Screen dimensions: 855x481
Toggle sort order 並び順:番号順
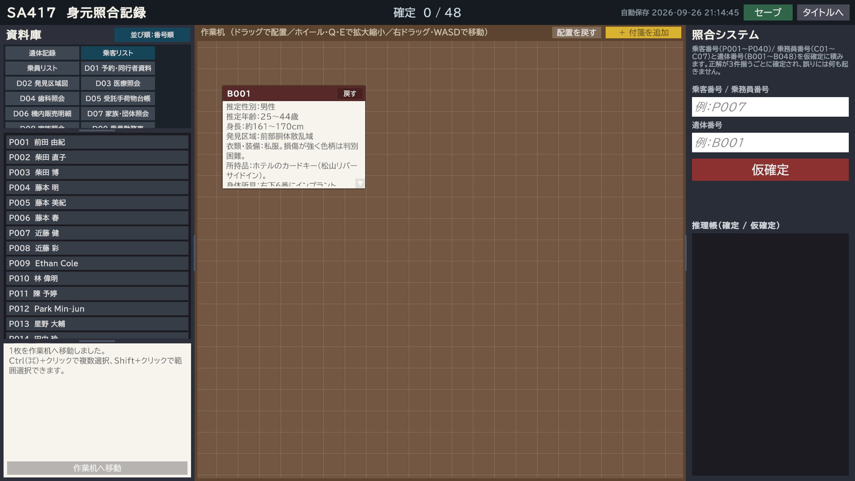coord(152,35)
